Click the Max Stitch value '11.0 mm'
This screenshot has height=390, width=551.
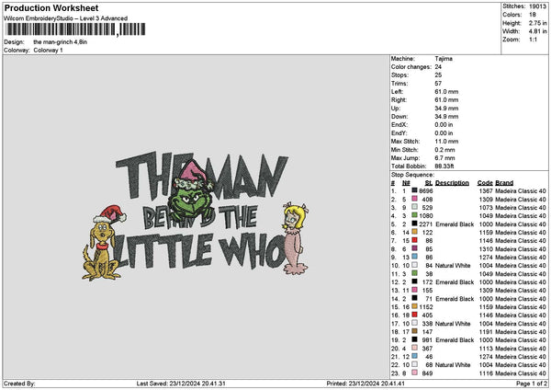pos(446,141)
